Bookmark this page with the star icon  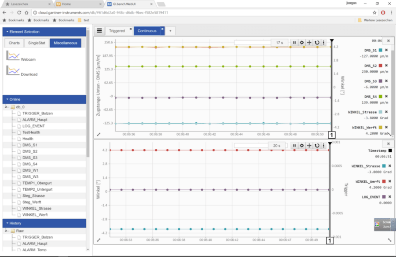pos(374,12)
